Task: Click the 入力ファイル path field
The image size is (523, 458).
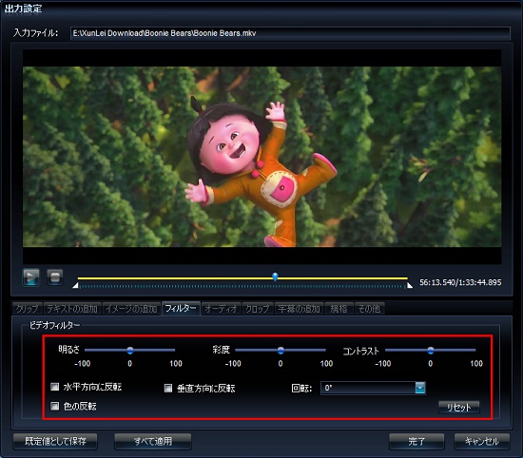Action: (x=290, y=33)
